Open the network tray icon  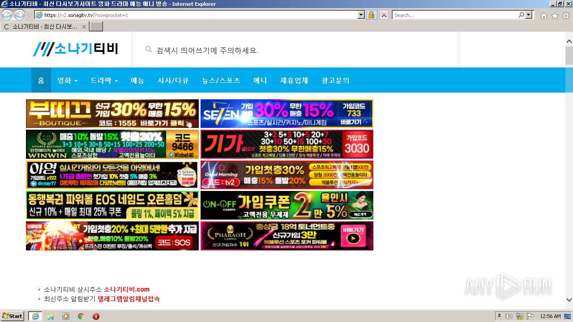coord(520,316)
